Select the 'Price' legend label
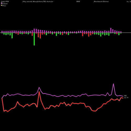131x131 pixels. tap(4, 6)
